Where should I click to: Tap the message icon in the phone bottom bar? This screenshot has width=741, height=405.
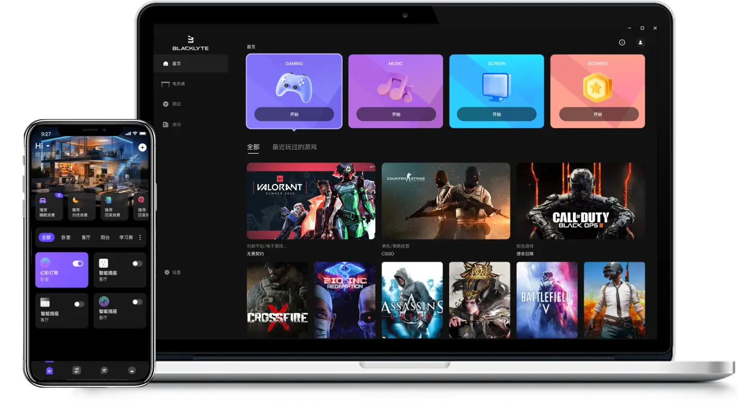pyautogui.click(x=104, y=370)
